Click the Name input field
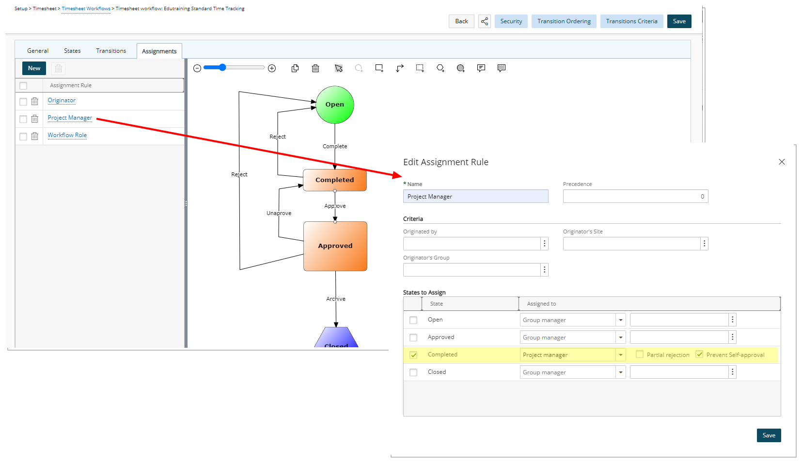This screenshot has width=802, height=463. point(476,196)
